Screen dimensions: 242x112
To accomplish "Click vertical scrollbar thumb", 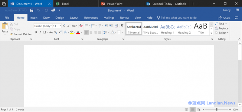I will point(240,53).
